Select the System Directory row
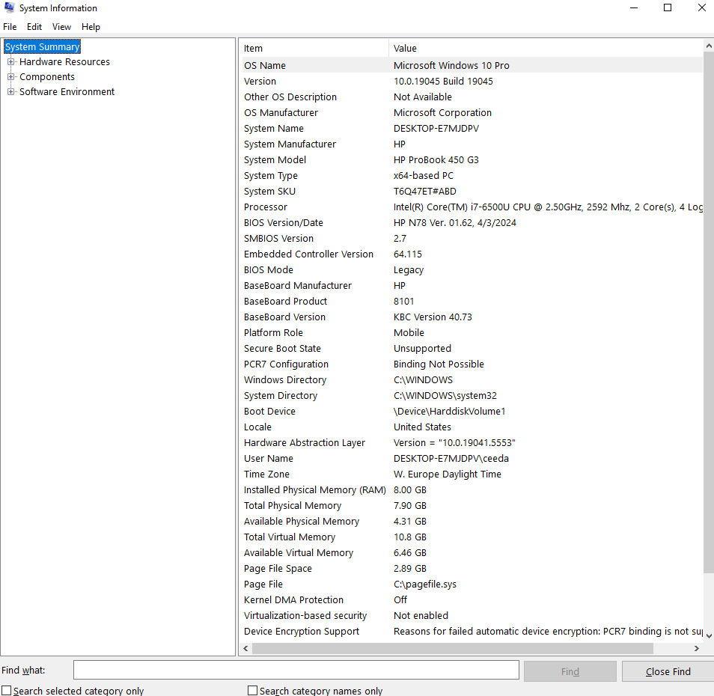714x696 pixels. (x=471, y=395)
